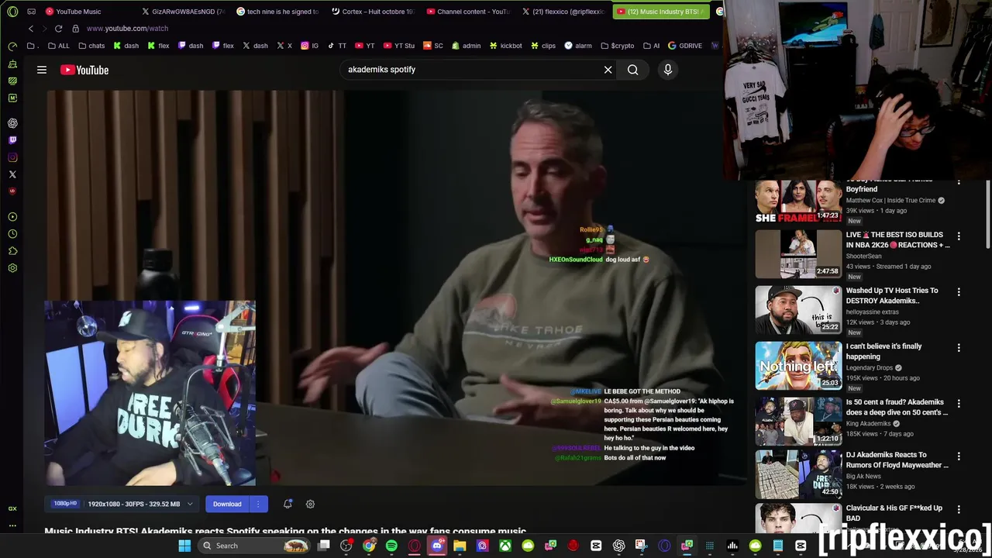
Task: Open options menu for 'I can't believe it's finally happening'
Action: [x=959, y=348]
